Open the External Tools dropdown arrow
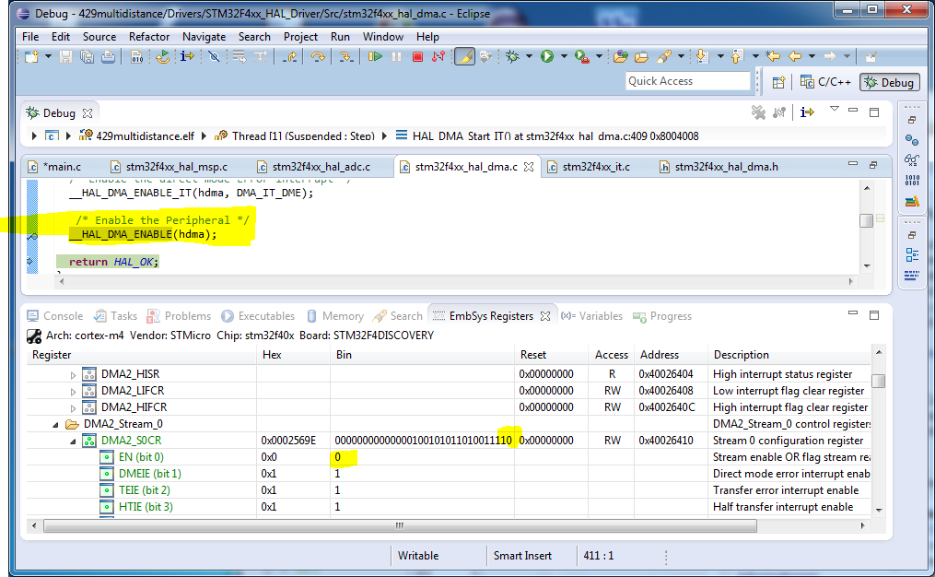Image resolution: width=935 pixels, height=577 pixels. (x=600, y=56)
